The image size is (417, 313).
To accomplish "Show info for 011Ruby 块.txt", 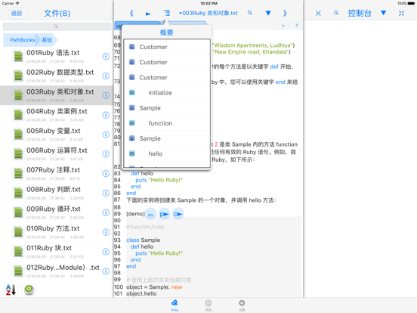I will (106, 252).
